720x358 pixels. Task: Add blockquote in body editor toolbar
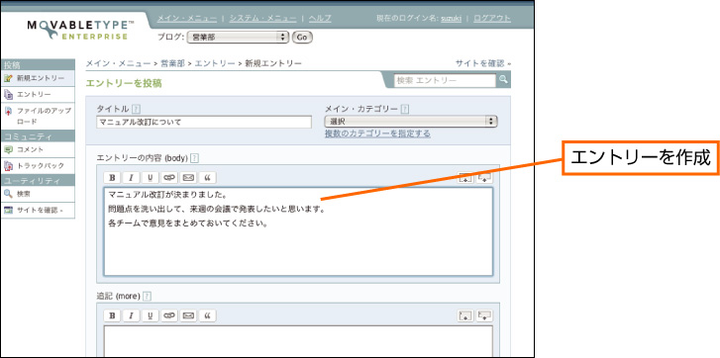pos(207,177)
